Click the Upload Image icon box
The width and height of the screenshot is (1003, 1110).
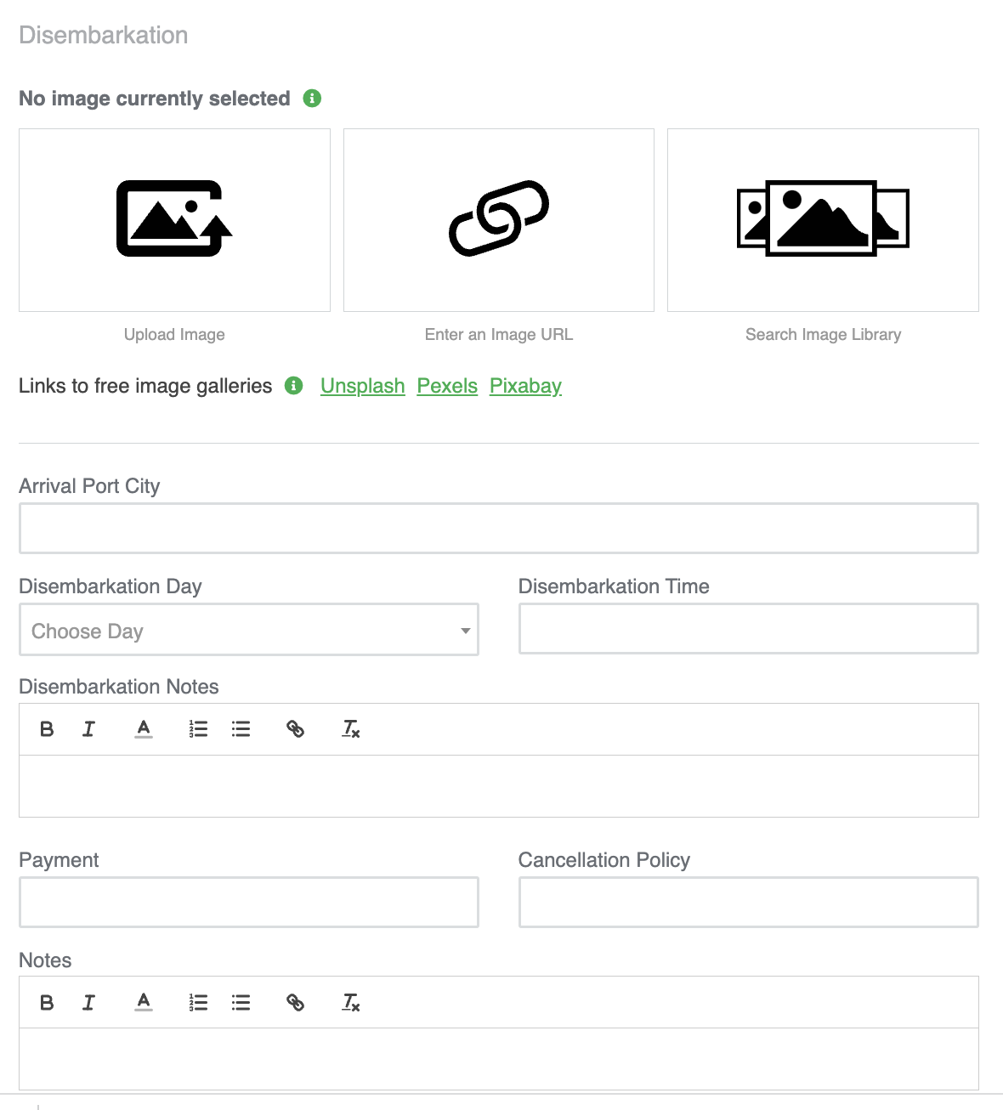pyautogui.click(x=174, y=220)
